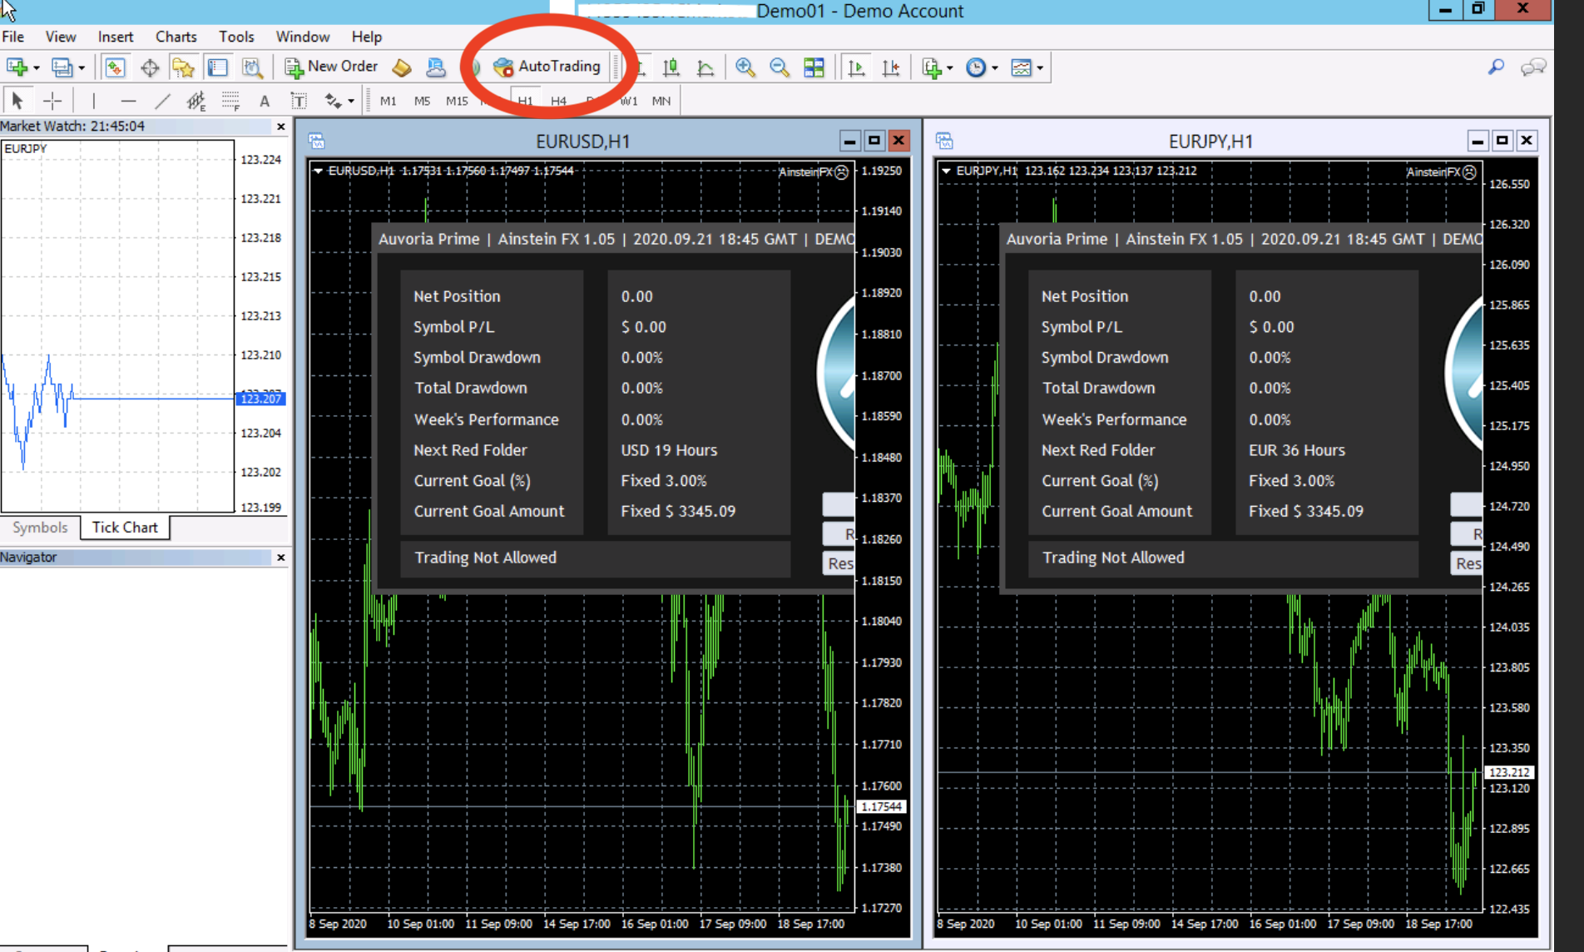Close the Market Watch panel

[x=281, y=126]
